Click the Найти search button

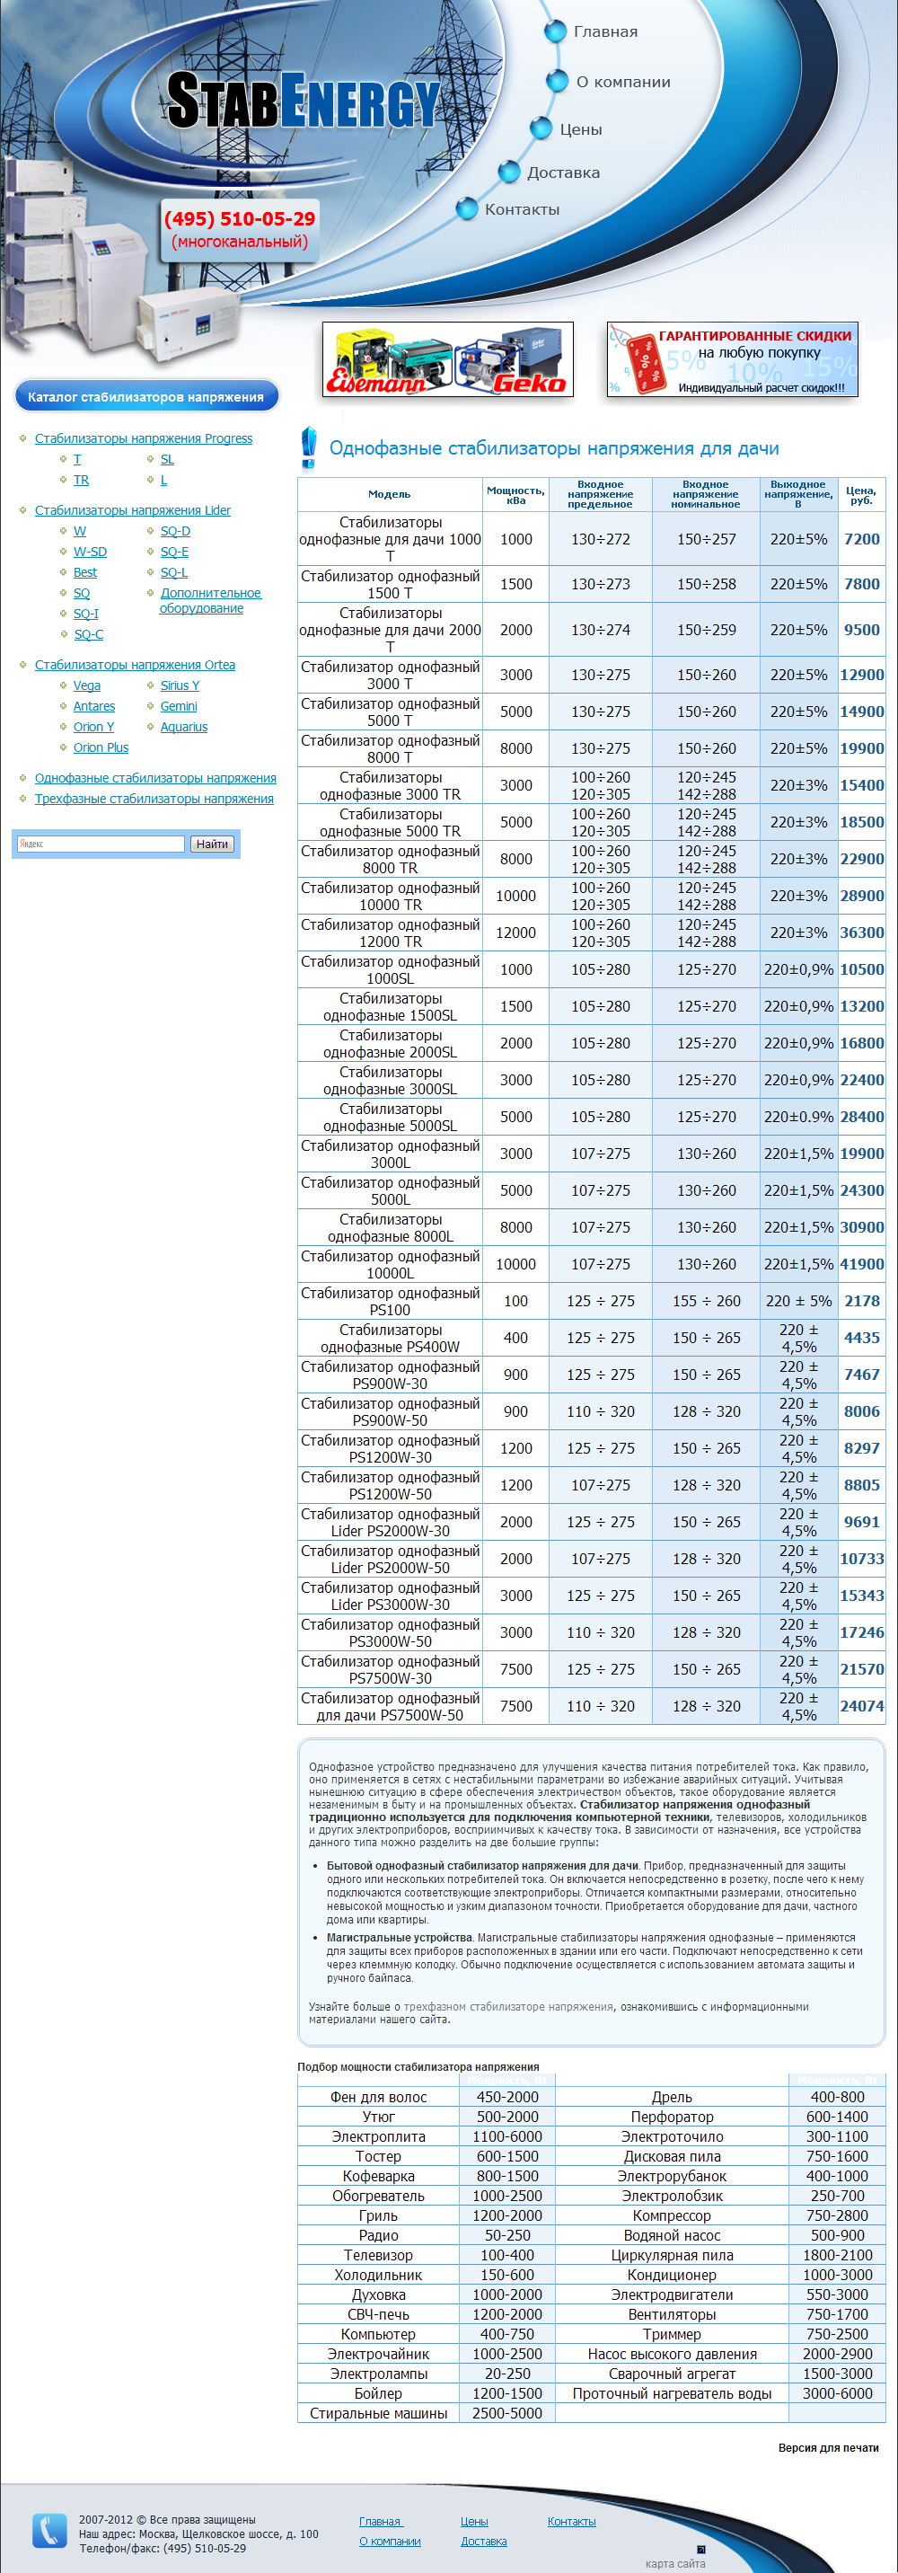[x=212, y=844]
